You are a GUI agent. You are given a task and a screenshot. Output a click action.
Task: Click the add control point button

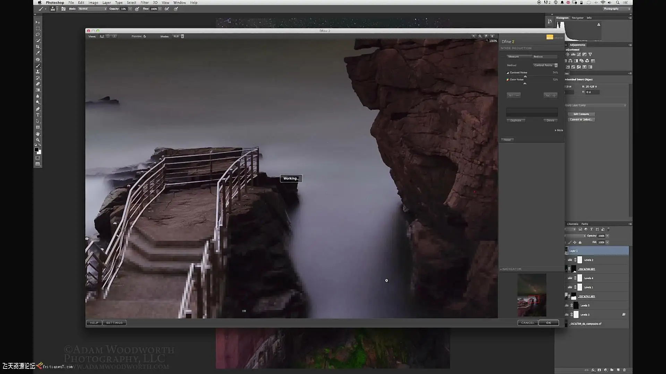coord(550,95)
